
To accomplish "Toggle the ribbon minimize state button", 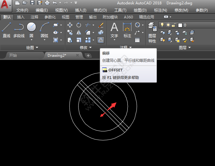I will tap(166, 17).
